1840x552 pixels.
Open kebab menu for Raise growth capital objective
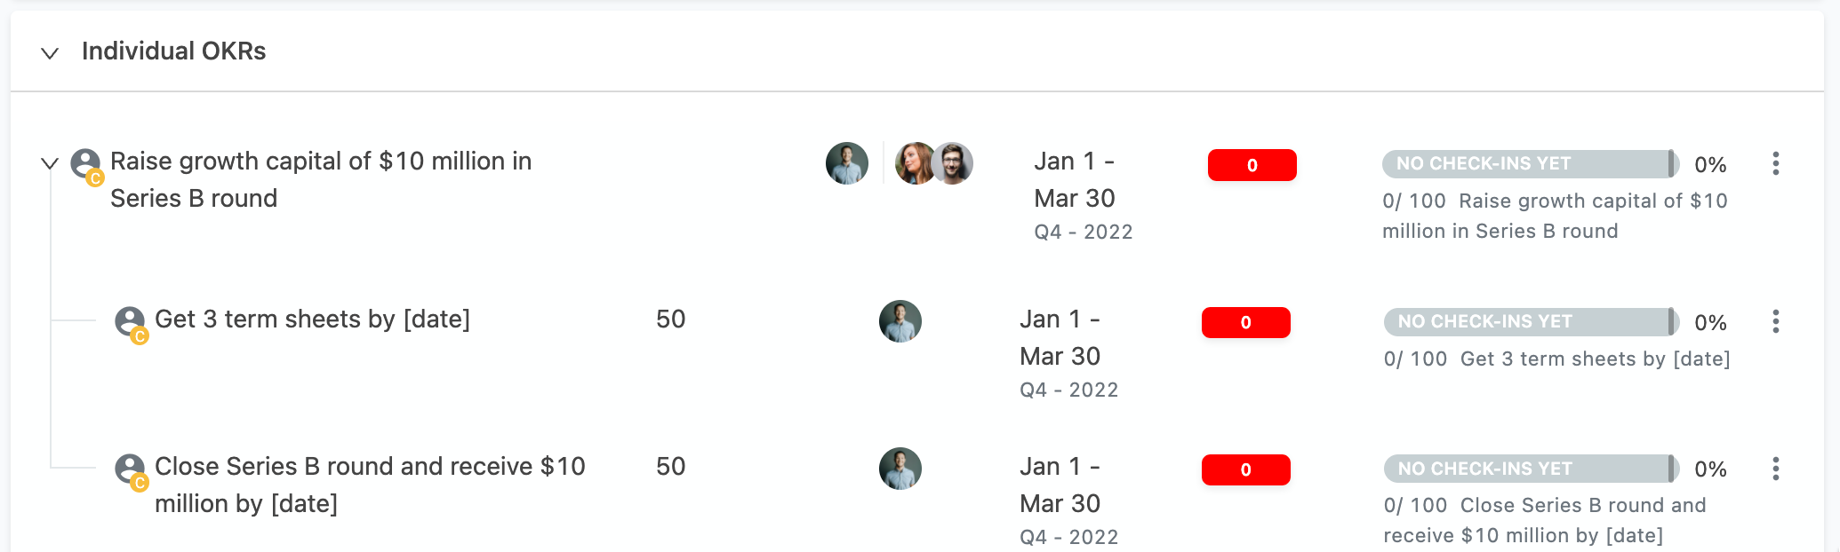tap(1775, 163)
